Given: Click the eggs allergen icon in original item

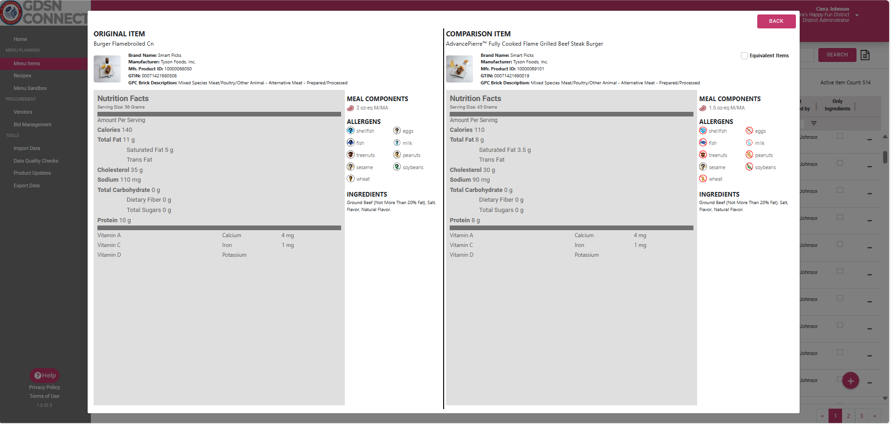Looking at the screenshot, I should [x=397, y=130].
